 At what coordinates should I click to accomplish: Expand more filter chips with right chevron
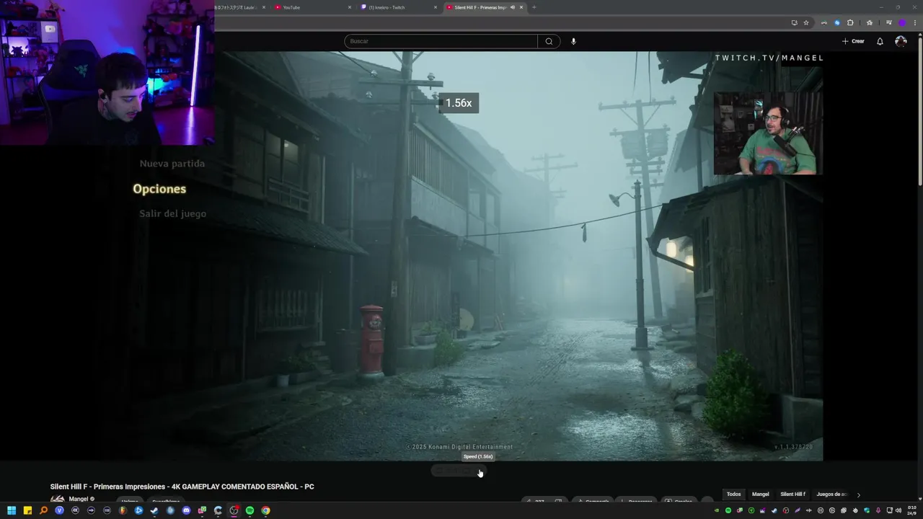tap(858, 494)
